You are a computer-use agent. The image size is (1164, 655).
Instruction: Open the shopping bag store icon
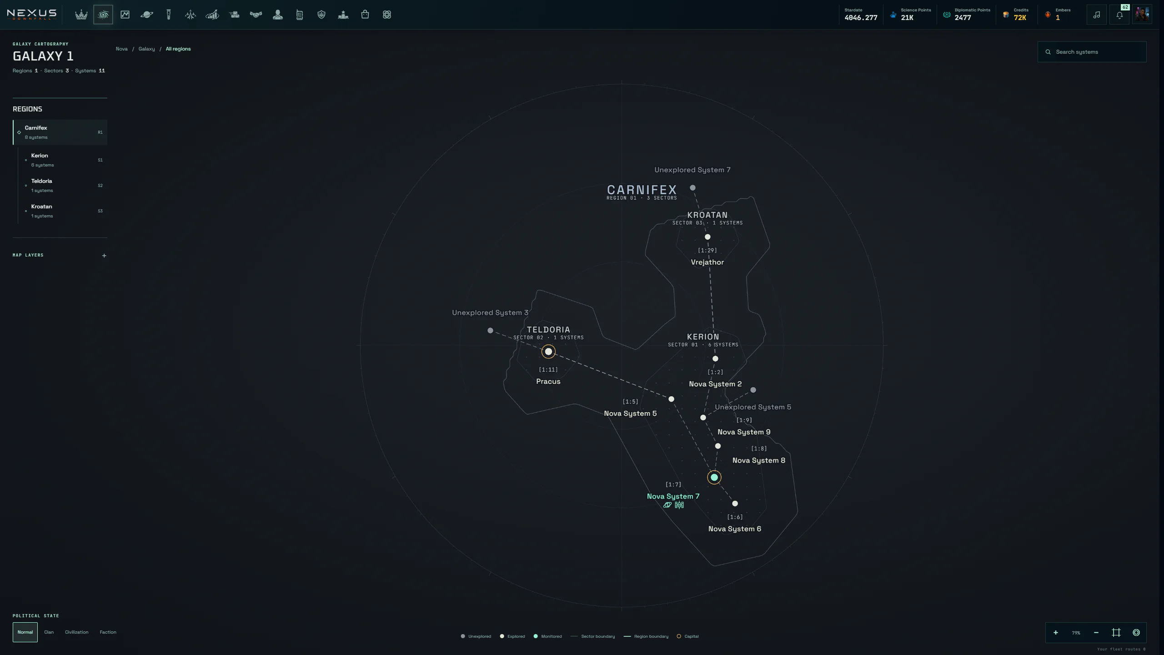coord(365,15)
